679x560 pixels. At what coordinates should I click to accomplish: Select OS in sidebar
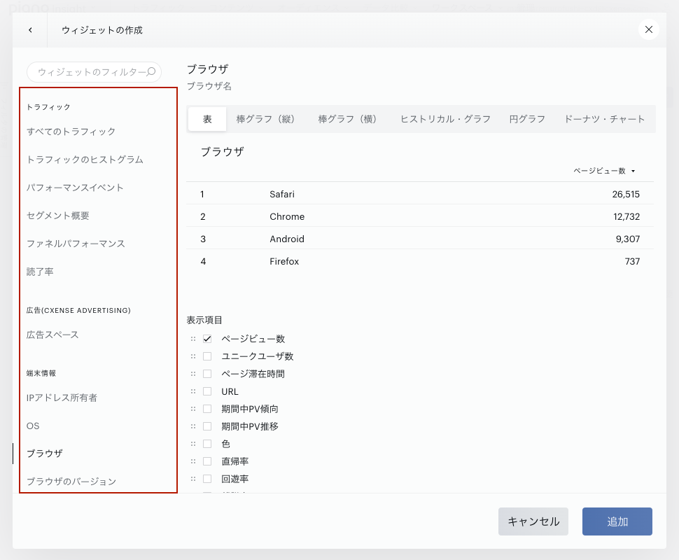33,426
